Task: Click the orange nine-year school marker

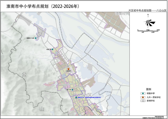Action: (x=68, y=69)
